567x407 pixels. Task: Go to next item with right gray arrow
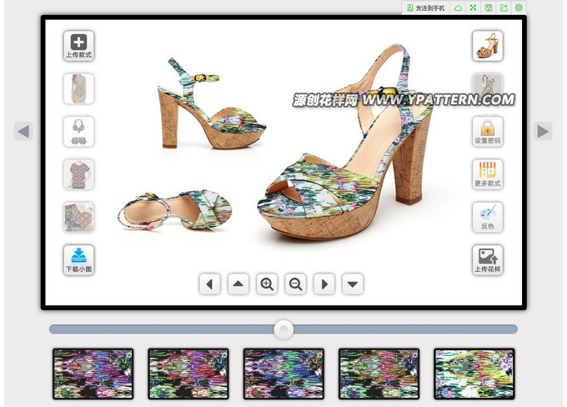[x=543, y=131]
